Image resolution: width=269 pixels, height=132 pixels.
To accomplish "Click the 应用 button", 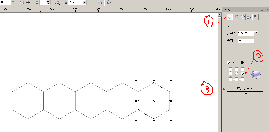I will point(245,95).
